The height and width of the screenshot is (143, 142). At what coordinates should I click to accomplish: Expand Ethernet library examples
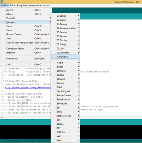click(65, 79)
